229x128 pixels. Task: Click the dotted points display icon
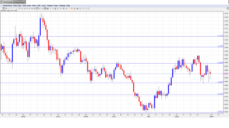point(53,9)
